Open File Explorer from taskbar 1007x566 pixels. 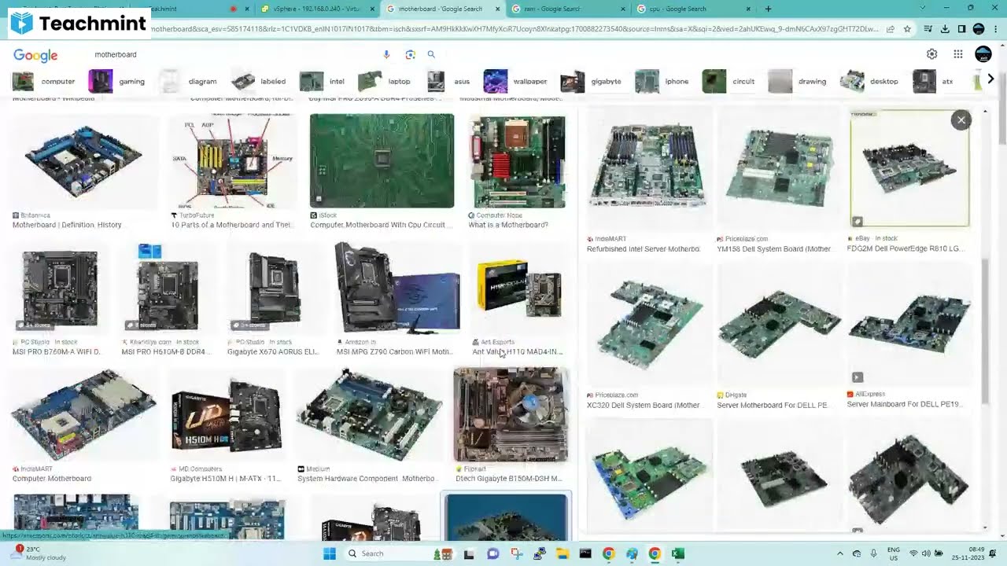[x=563, y=553]
